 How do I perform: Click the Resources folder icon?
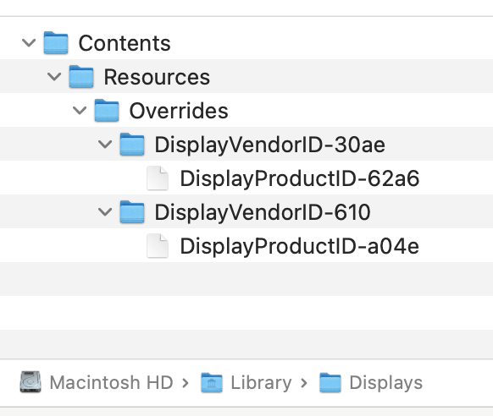[x=81, y=77]
